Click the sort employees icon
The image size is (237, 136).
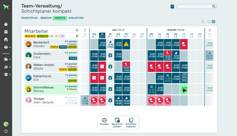pyautogui.click(x=77, y=36)
